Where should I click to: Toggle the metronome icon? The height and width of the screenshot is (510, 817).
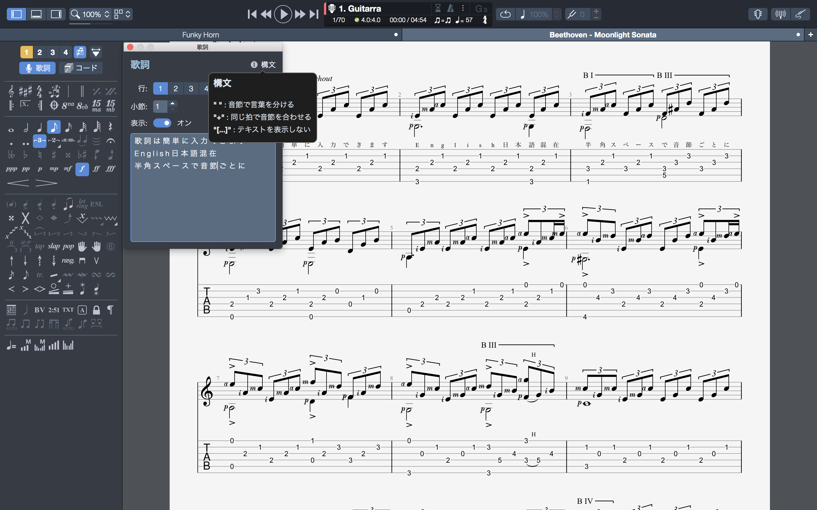click(x=451, y=8)
